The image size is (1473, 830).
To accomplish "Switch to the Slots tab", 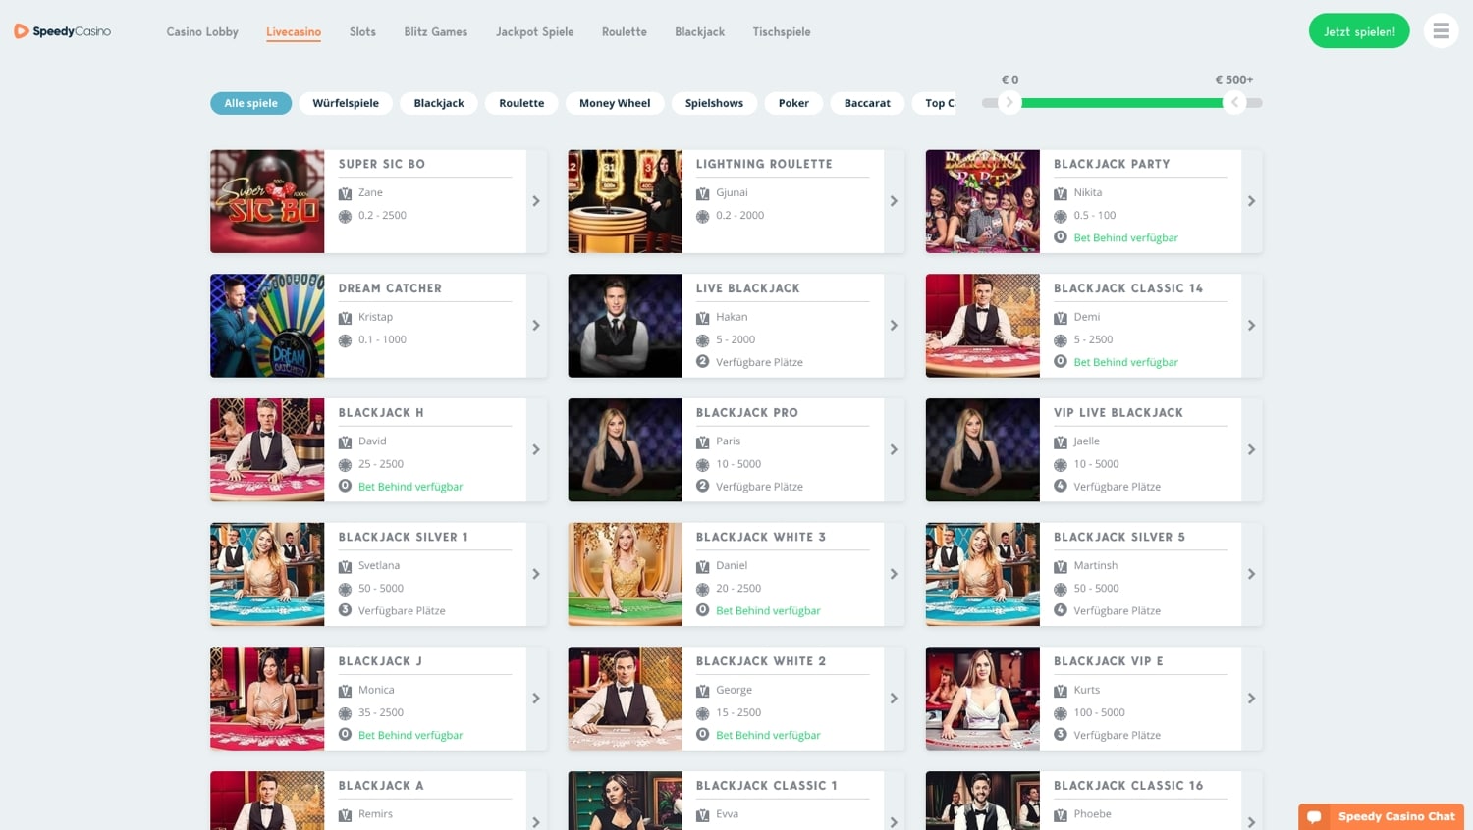I will point(362,32).
